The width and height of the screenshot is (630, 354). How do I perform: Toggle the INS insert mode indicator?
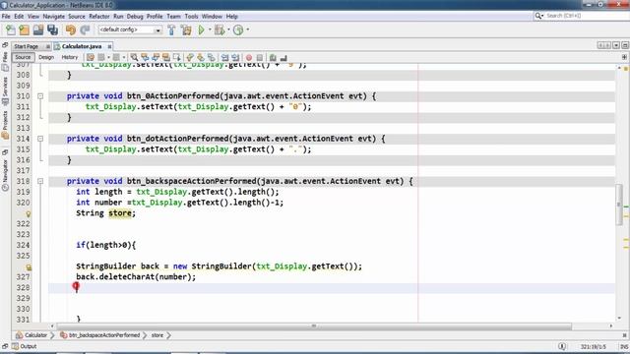(x=624, y=346)
